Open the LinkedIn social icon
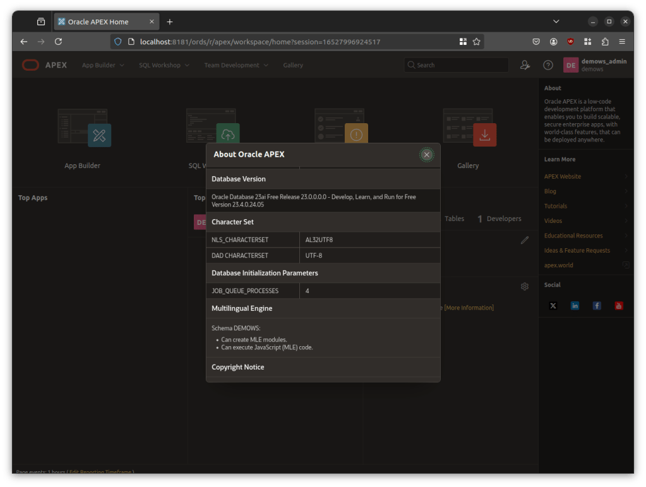This screenshot has width=646, height=487. point(575,306)
